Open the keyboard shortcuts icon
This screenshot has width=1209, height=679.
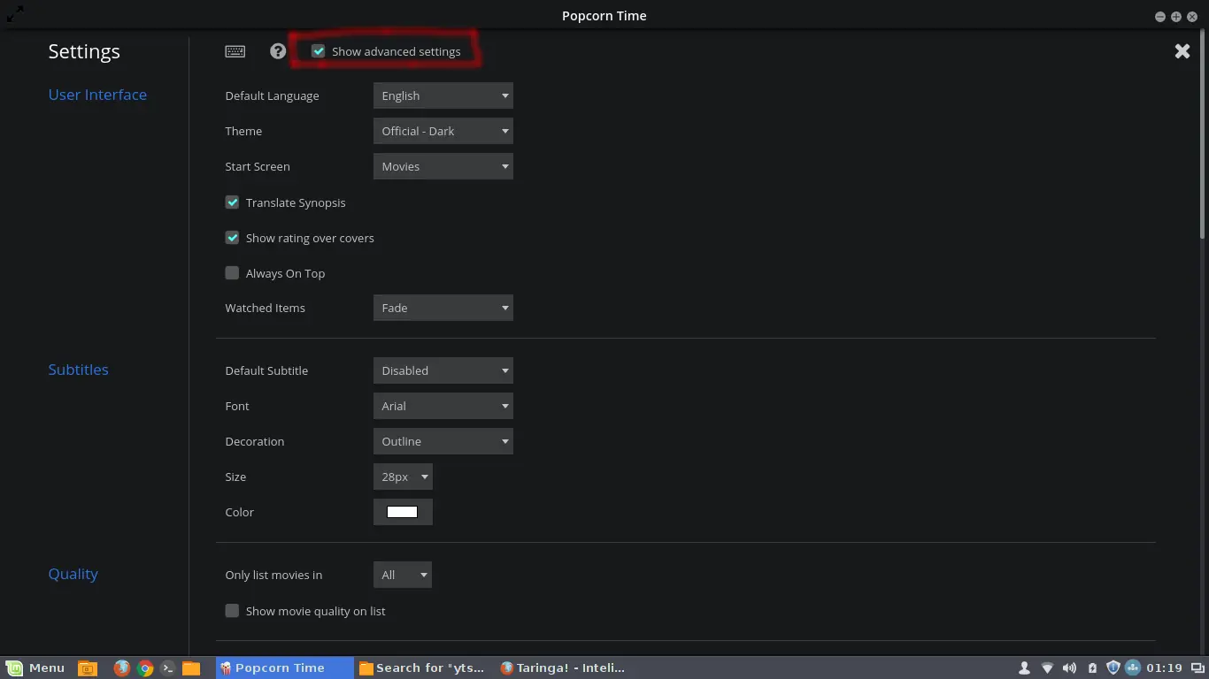[x=235, y=51]
